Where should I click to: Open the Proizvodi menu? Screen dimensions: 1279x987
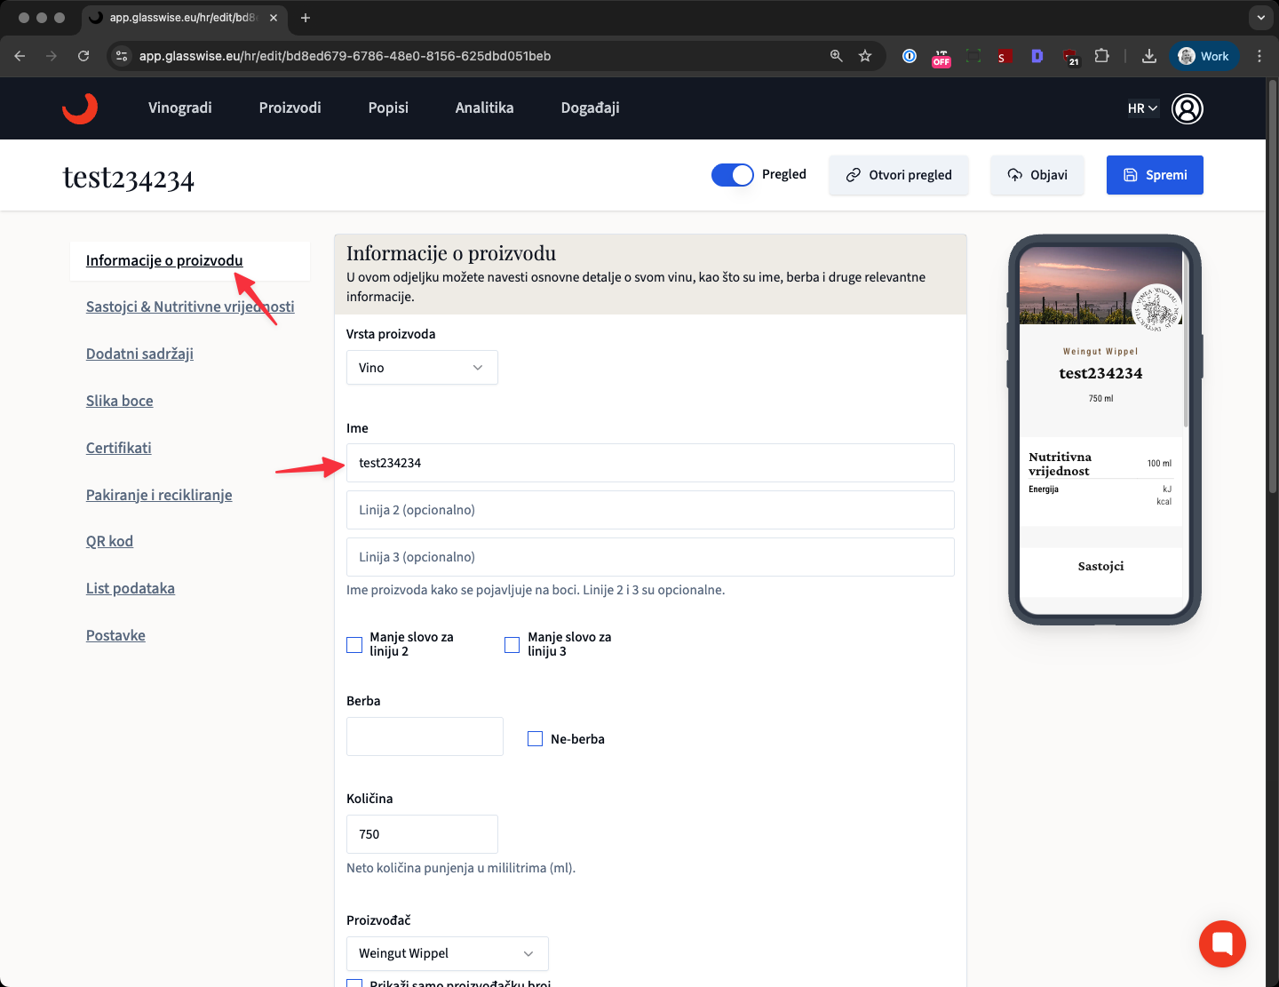coord(290,107)
